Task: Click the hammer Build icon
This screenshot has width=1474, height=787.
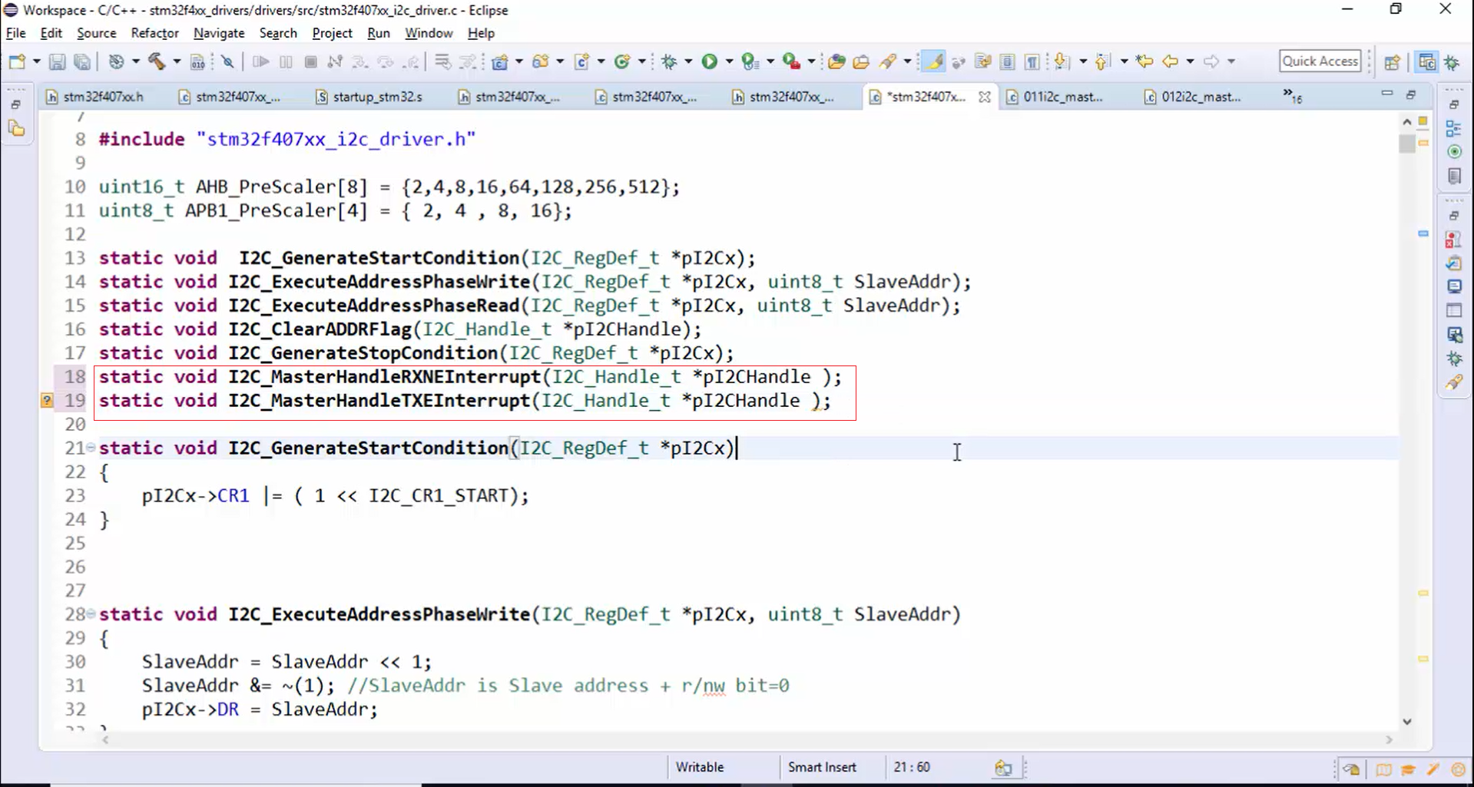Action: (157, 61)
